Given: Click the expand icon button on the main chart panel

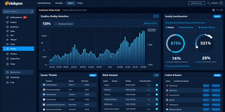Looking at the screenshot, I should 156,16.
